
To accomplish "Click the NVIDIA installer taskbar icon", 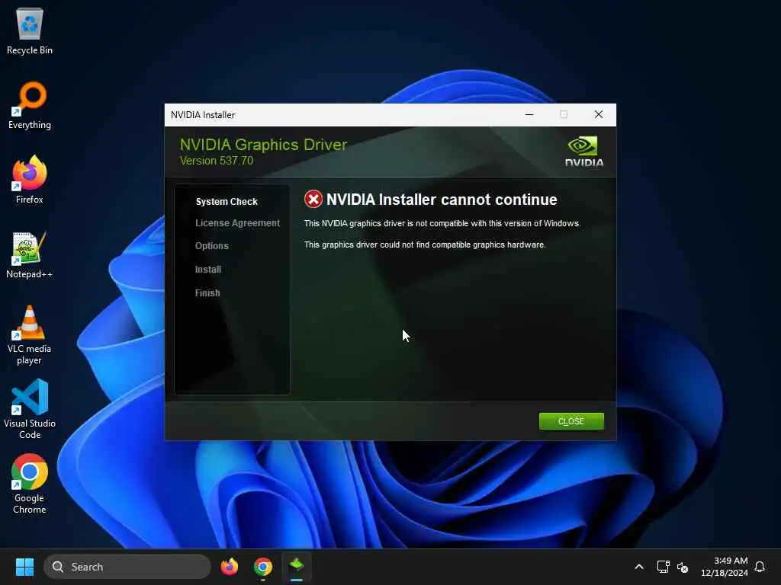I will [x=297, y=567].
